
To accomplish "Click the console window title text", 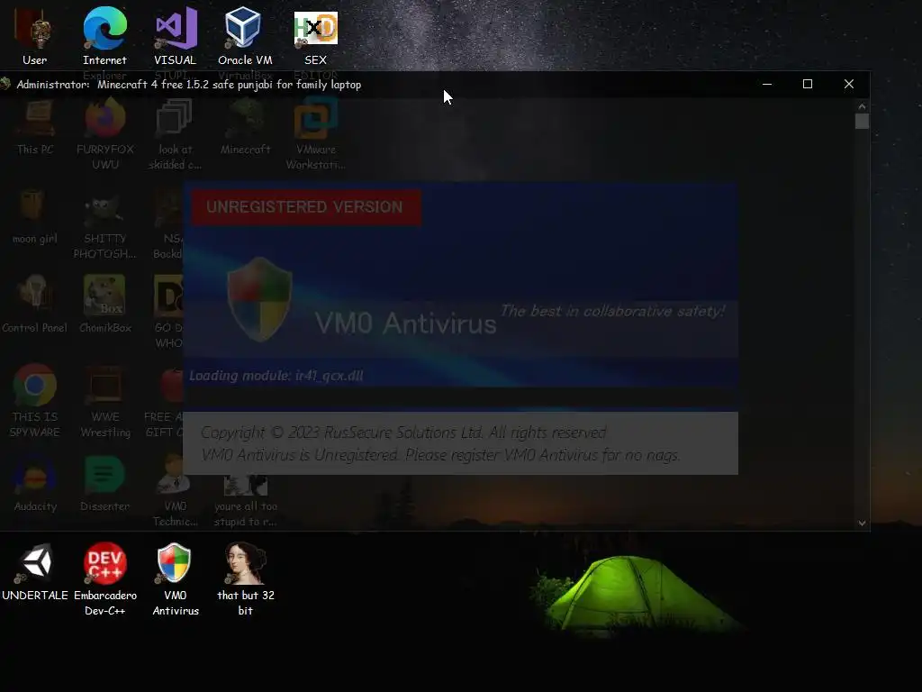I will pyautogui.click(x=189, y=84).
